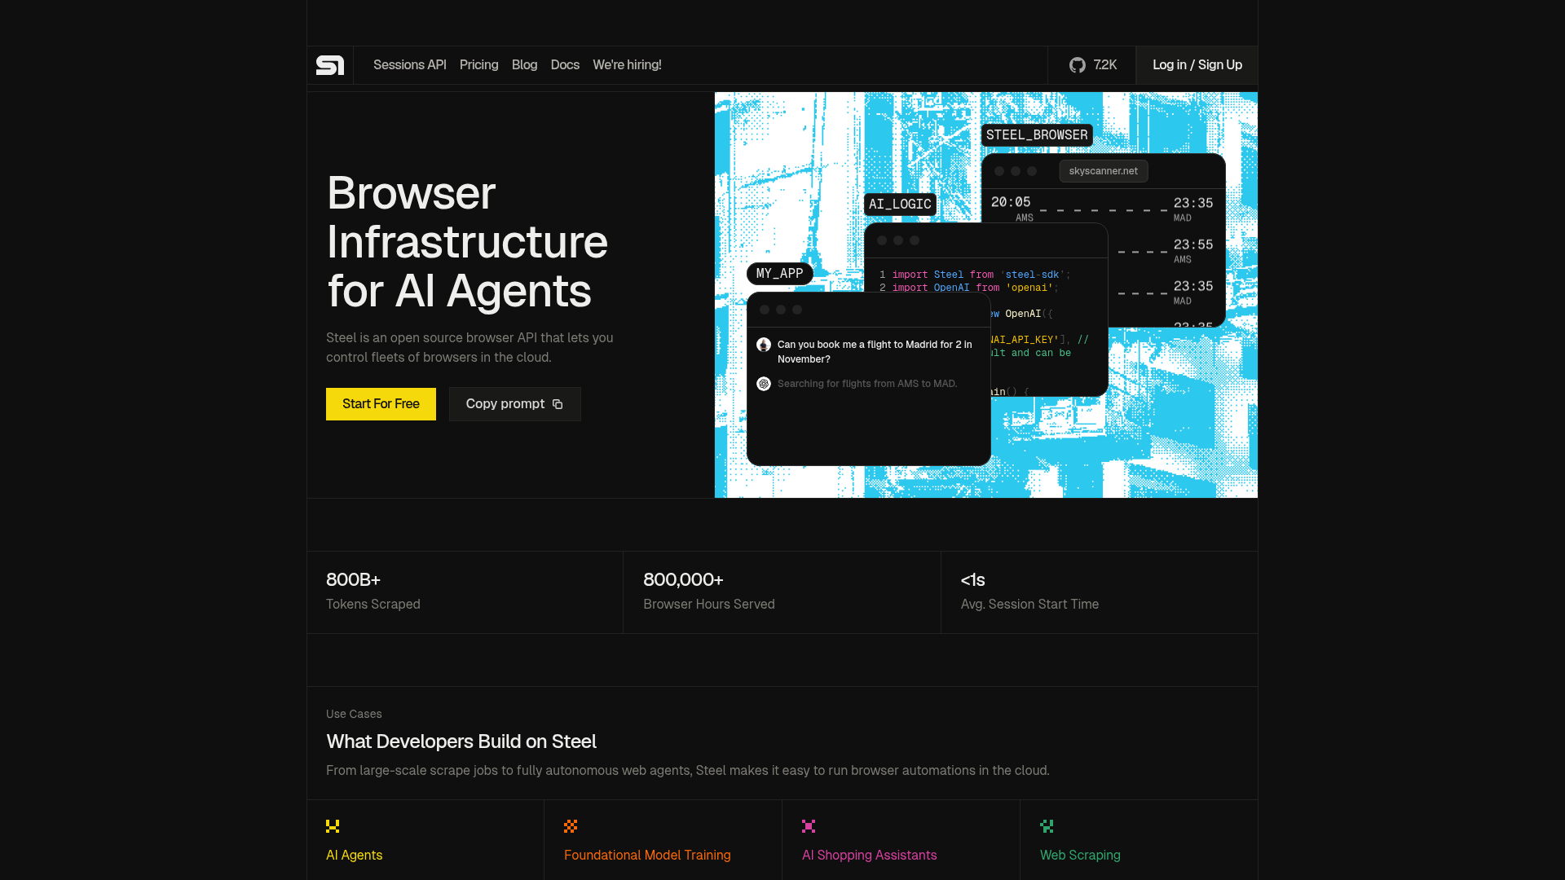
Task: Click the We're hiring! link
Action: coord(627,65)
